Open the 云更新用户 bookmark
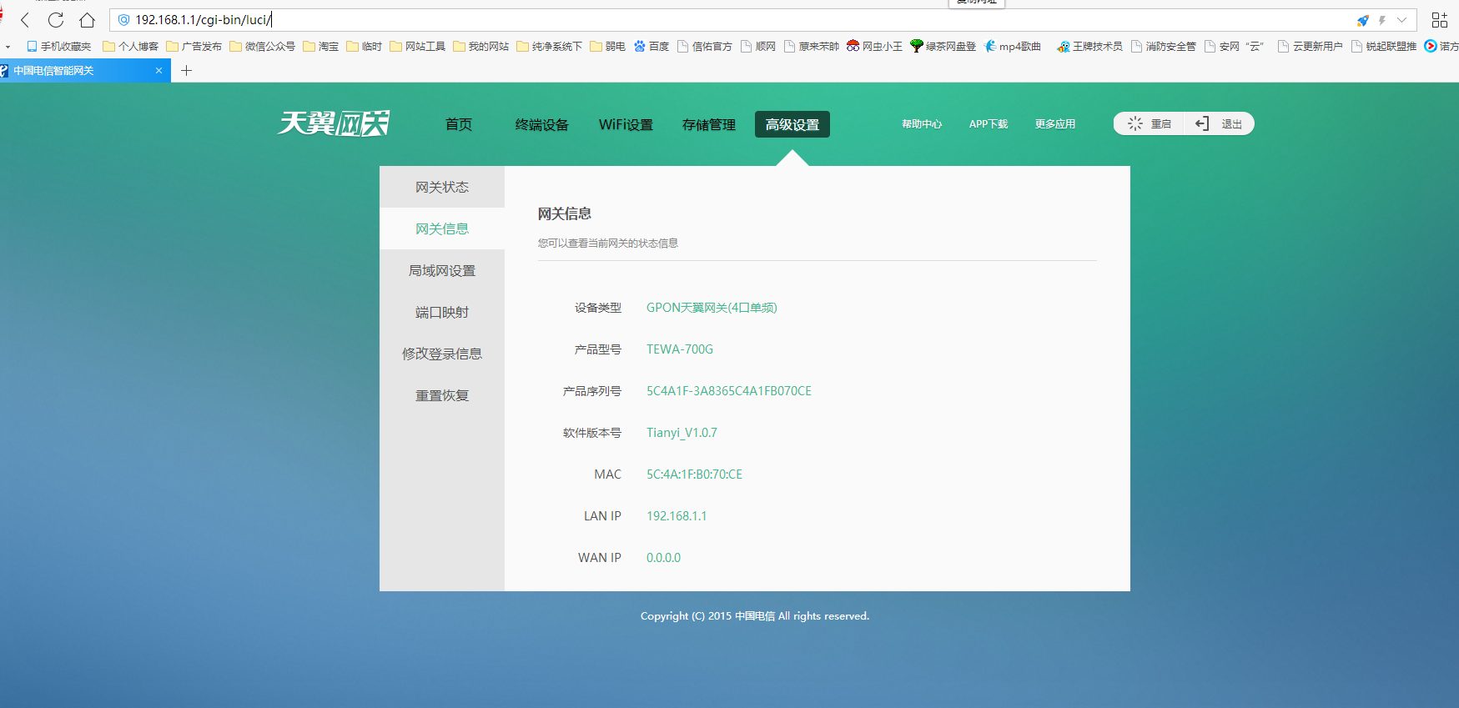 (x=1311, y=47)
